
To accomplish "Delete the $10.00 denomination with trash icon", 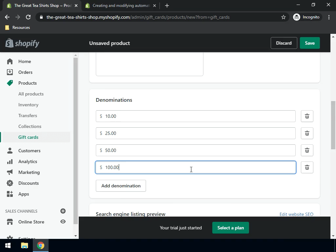I will pyautogui.click(x=307, y=116).
